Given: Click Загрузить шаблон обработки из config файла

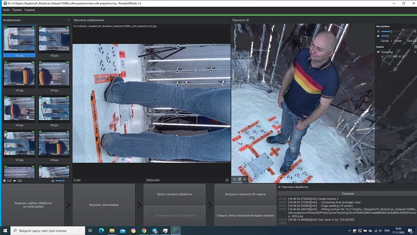Looking at the screenshot, I should pos(33,205).
